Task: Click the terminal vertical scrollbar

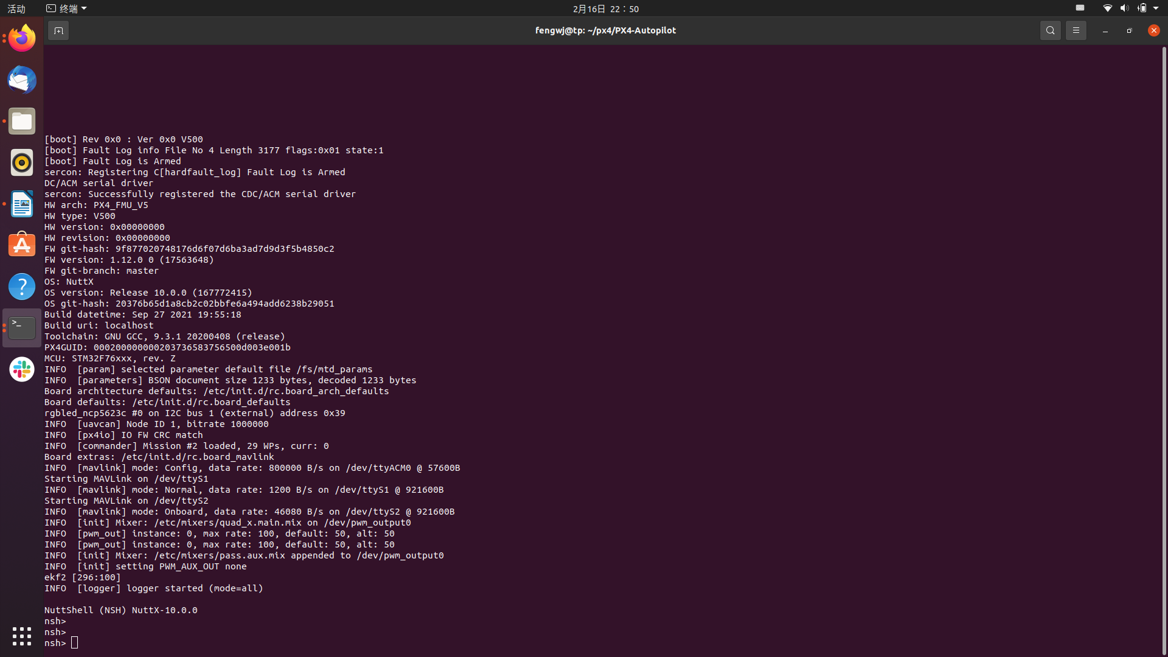Action: pyautogui.click(x=1164, y=349)
